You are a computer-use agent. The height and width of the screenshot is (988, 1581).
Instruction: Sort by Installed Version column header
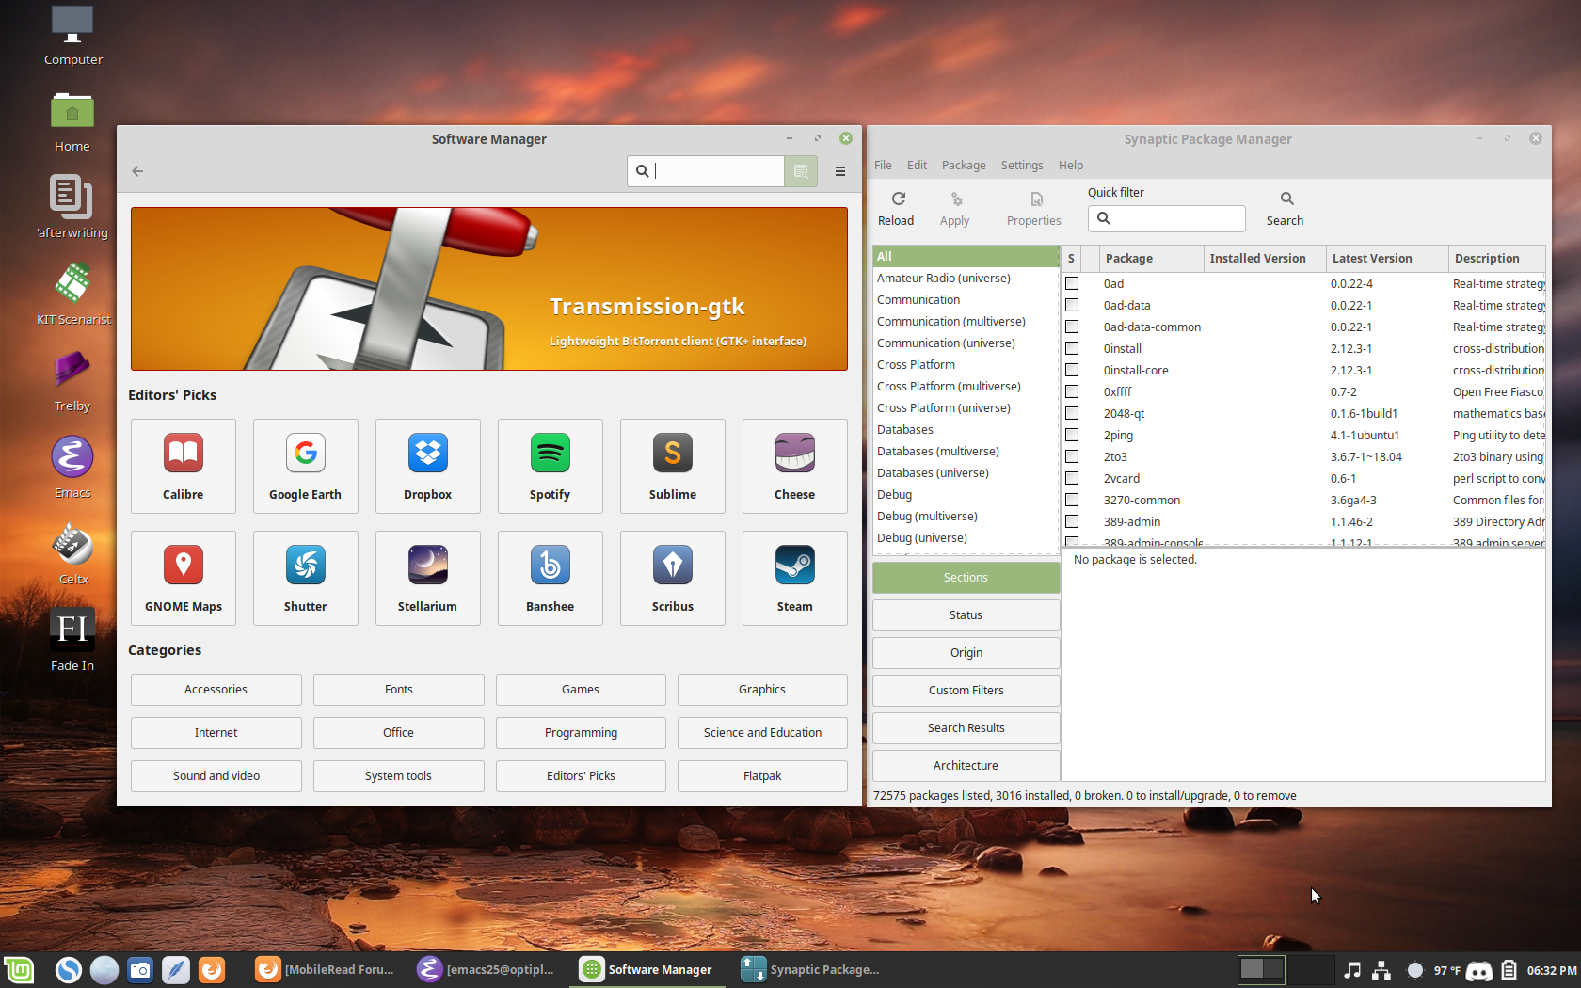[x=1265, y=259]
